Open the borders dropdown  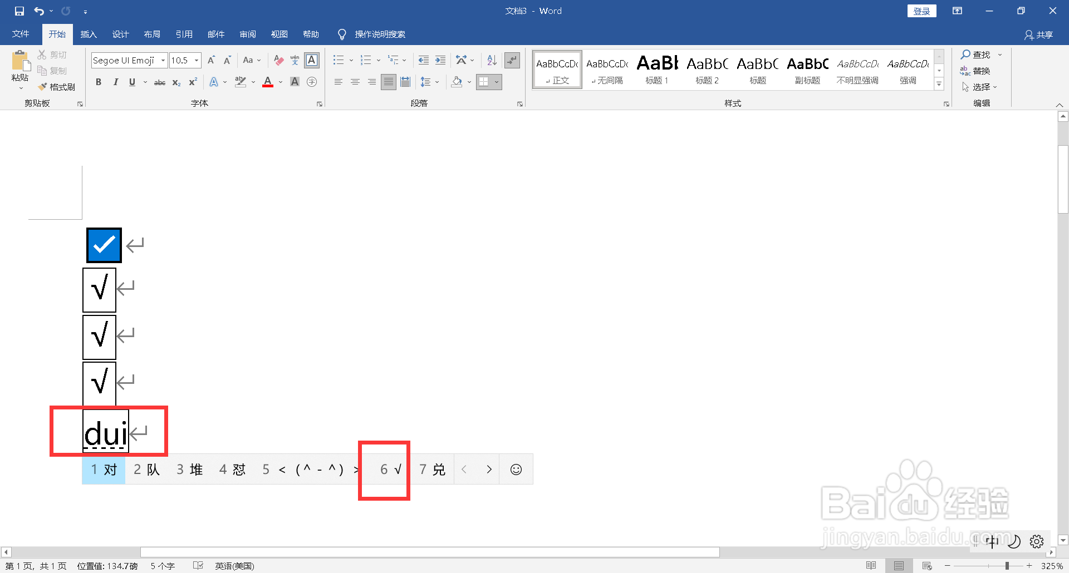pos(497,82)
